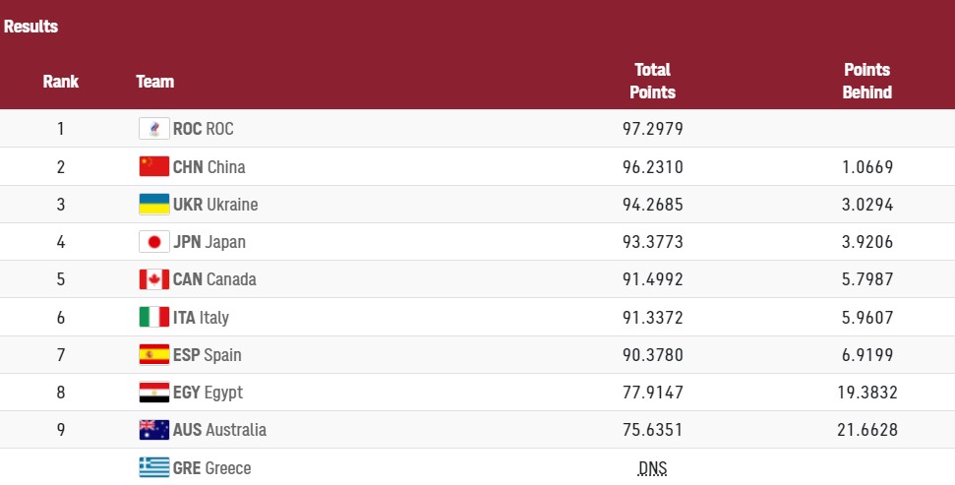This screenshot has width=955, height=485.
Task: Click the Greece flag icon
Action: pyautogui.click(x=154, y=467)
